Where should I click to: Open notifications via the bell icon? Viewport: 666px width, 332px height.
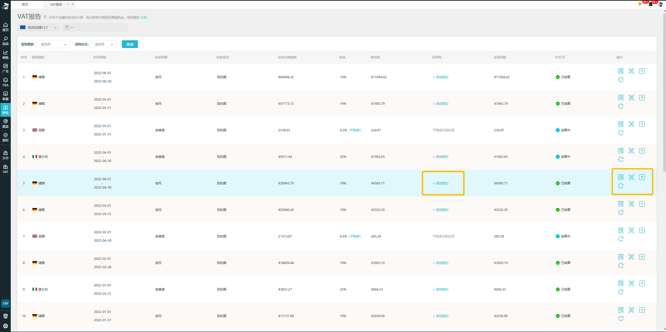650,4
